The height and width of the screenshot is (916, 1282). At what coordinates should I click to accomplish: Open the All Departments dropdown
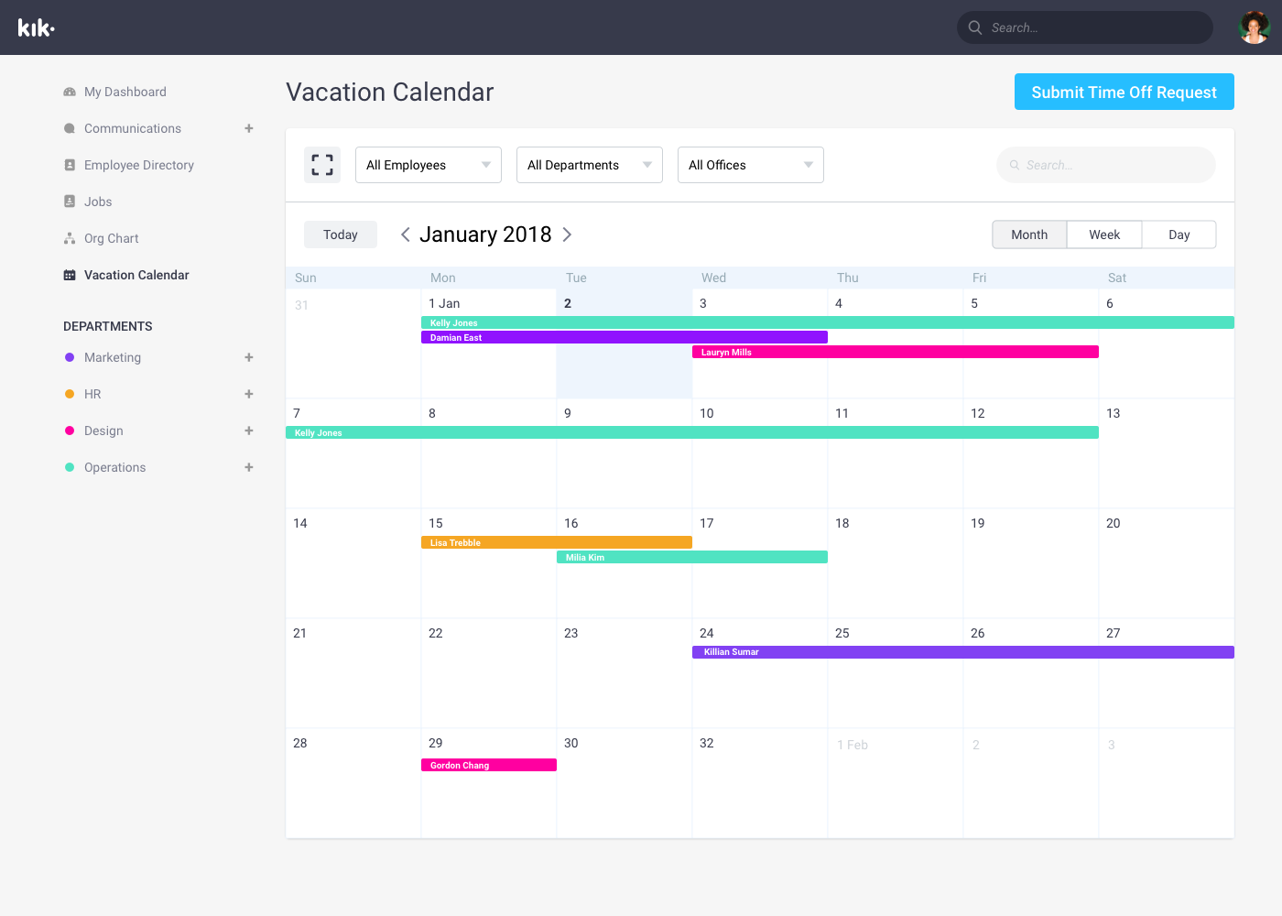[590, 165]
